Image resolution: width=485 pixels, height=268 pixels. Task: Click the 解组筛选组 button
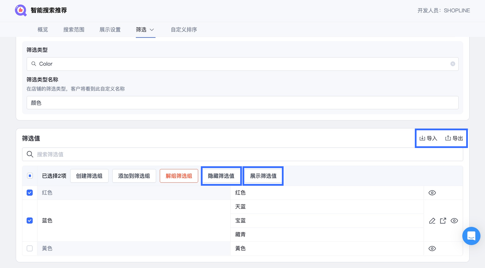179,176
